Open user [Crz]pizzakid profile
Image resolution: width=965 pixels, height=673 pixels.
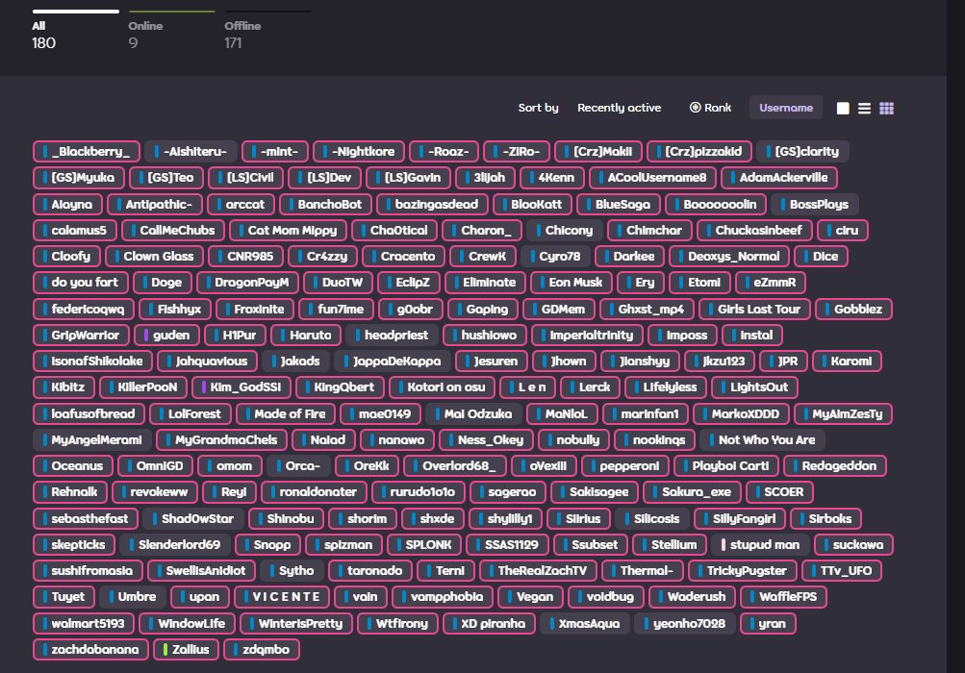click(699, 151)
